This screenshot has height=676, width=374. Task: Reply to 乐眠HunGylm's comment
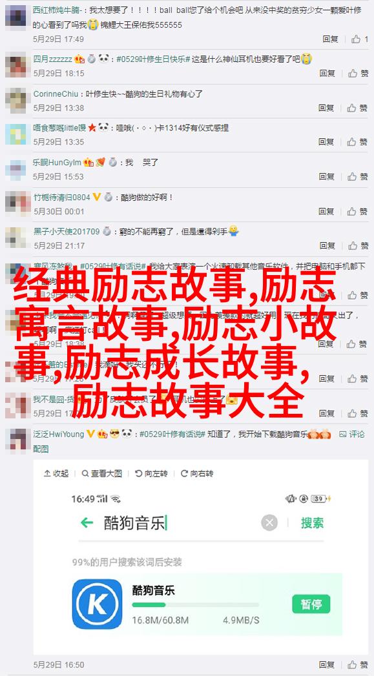point(327,176)
